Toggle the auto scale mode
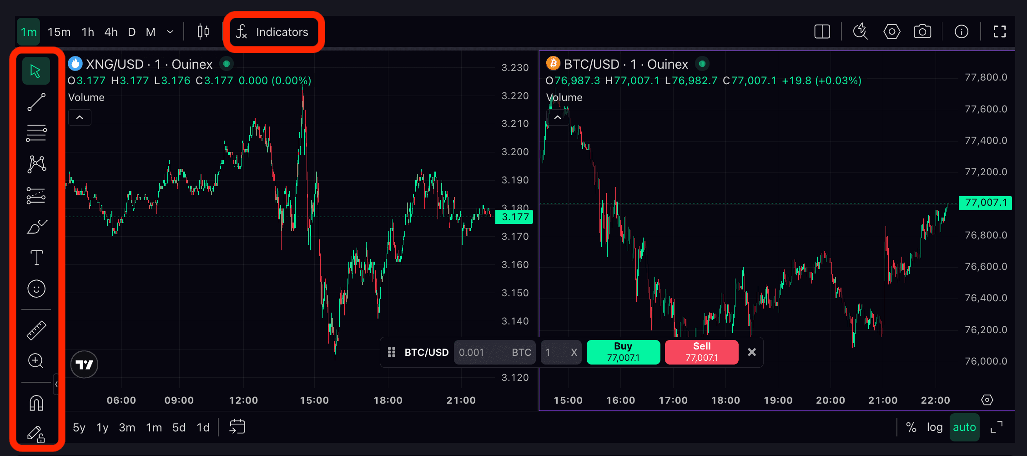The height and width of the screenshot is (456, 1027). coord(964,427)
